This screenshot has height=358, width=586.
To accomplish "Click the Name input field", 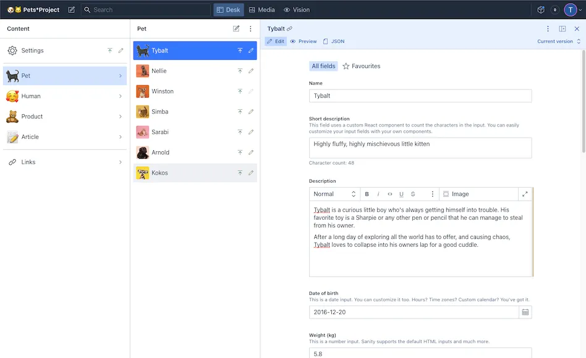I will pyautogui.click(x=420, y=96).
